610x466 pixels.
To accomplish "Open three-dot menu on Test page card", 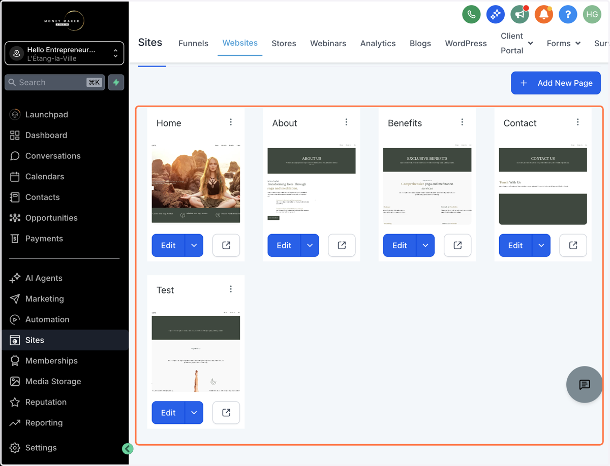I will [231, 289].
